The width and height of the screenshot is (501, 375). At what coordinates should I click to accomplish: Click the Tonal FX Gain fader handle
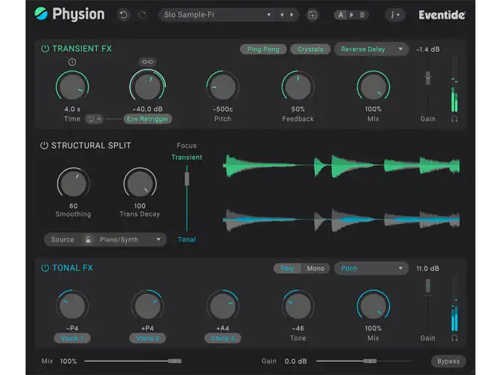tap(428, 286)
